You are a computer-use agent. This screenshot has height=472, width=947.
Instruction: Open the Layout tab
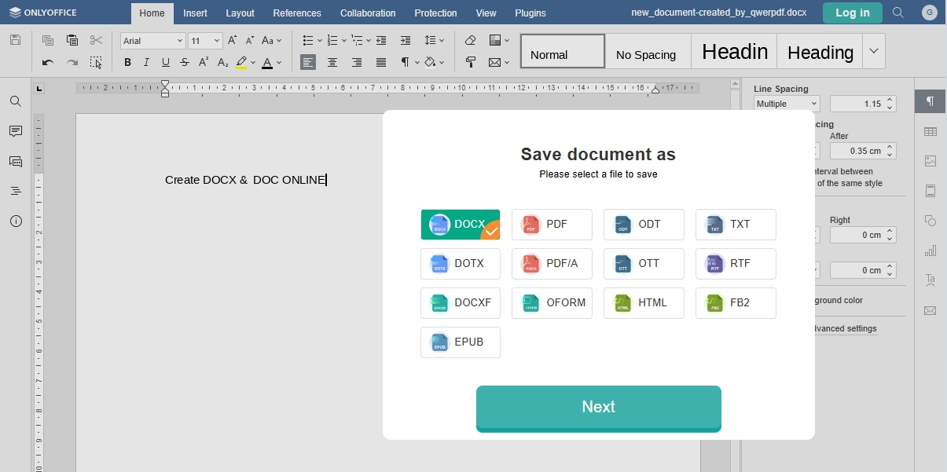pyautogui.click(x=240, y=13)
